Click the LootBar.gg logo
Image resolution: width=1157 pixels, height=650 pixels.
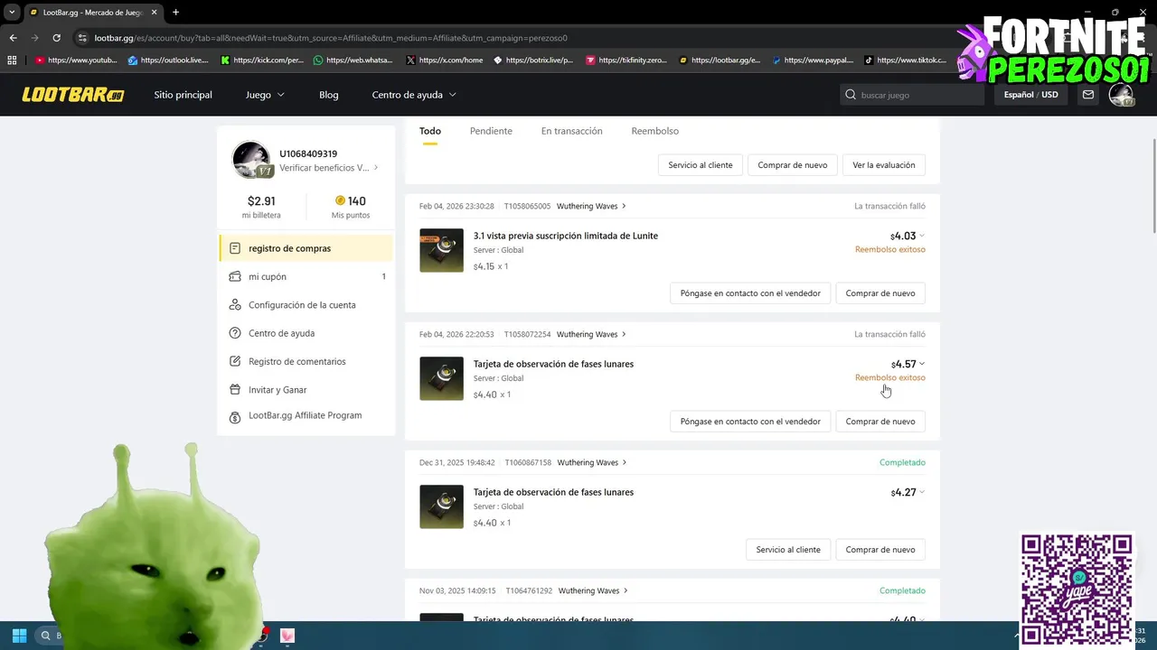pyautogui.click(x=73, y=95)
